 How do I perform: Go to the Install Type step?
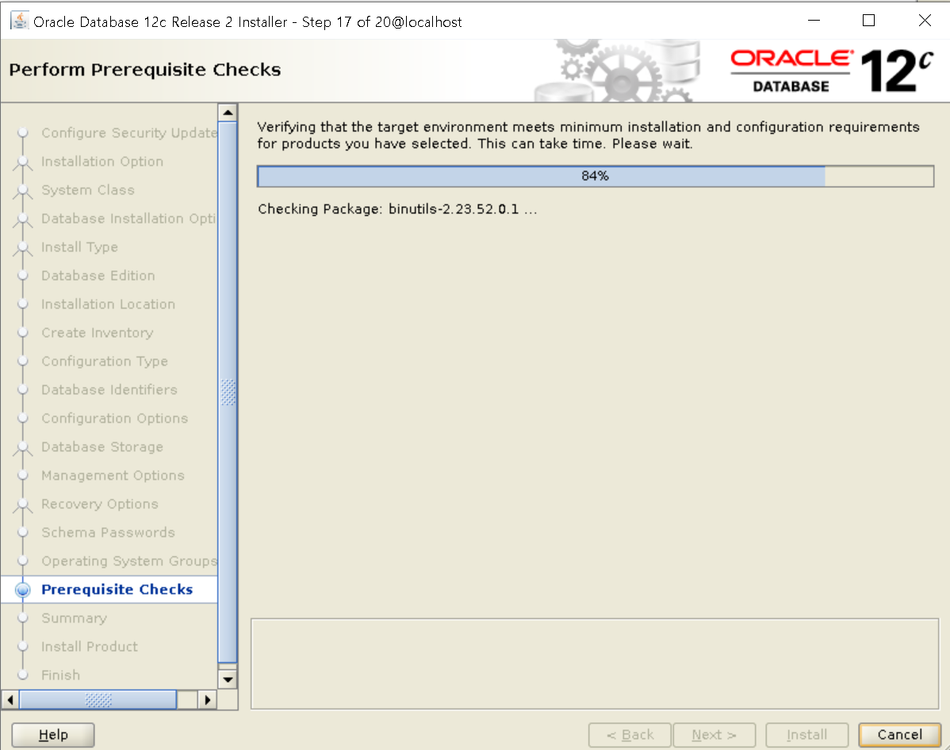79,247
